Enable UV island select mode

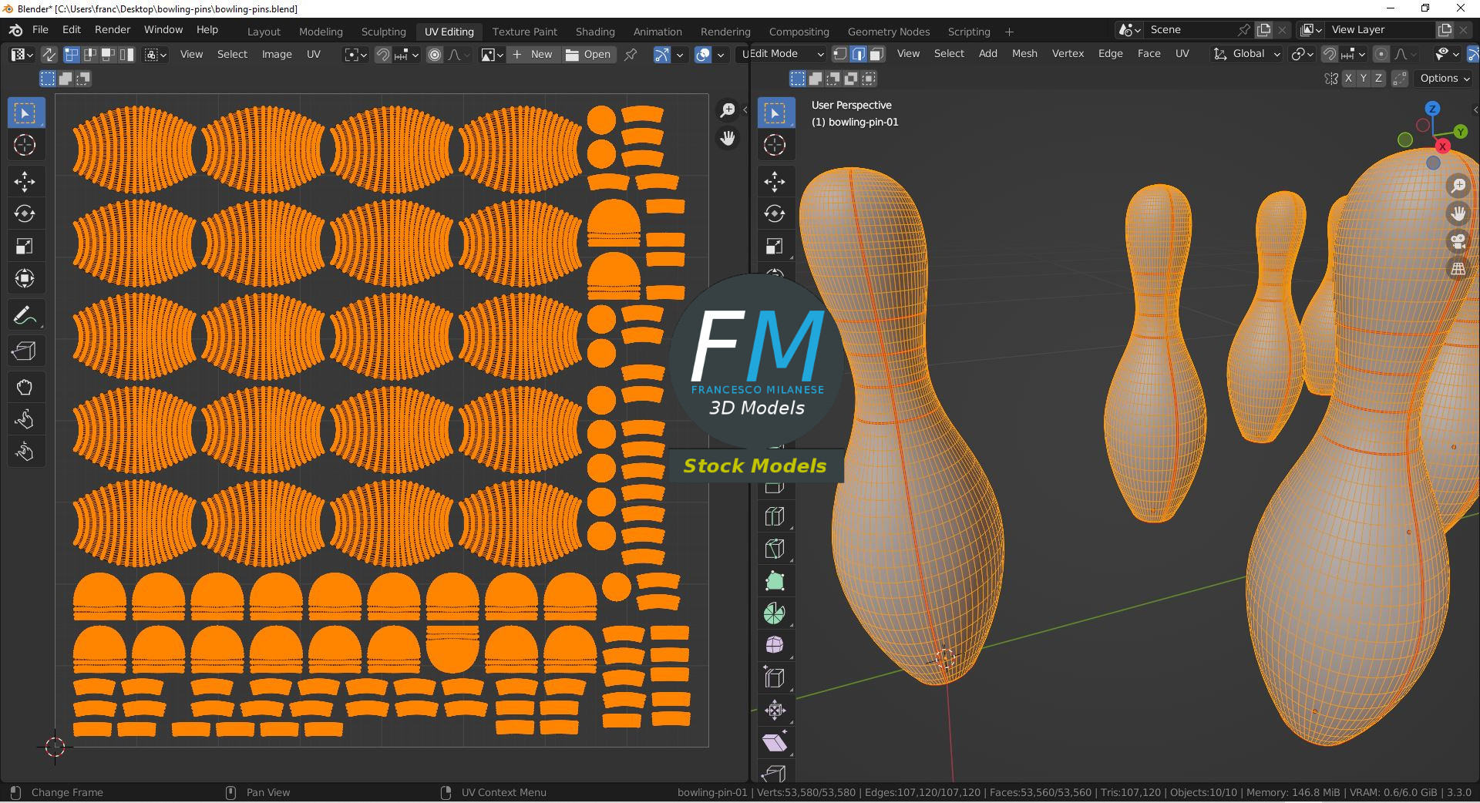tap(127, 54)
